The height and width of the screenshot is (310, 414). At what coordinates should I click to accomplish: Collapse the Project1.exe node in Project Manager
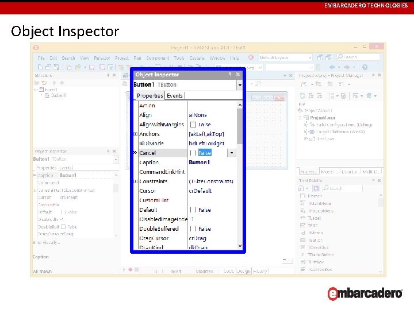click(x=300, y=118)
